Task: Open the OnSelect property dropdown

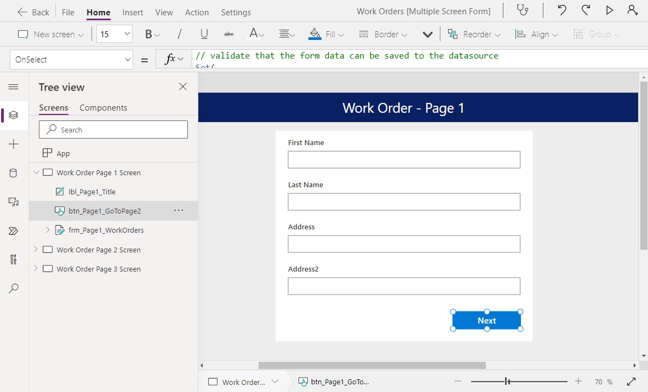Action: click(x=127, y=59)
